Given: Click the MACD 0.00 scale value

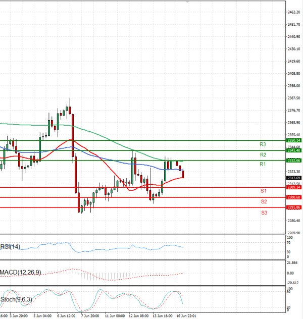Looking at the screenshot, I should tap(290, 273).
